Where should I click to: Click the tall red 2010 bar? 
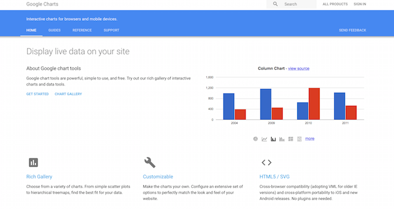314,104
